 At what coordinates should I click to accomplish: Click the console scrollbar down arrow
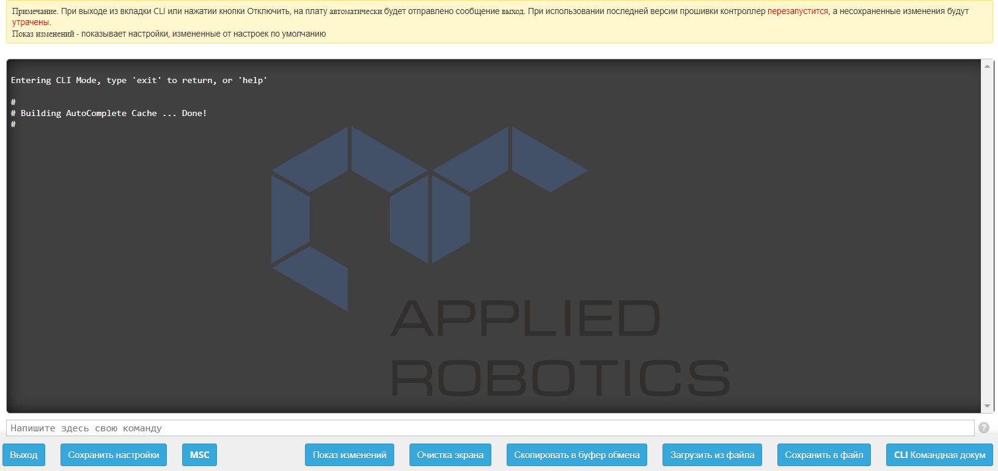click(987, 406)
